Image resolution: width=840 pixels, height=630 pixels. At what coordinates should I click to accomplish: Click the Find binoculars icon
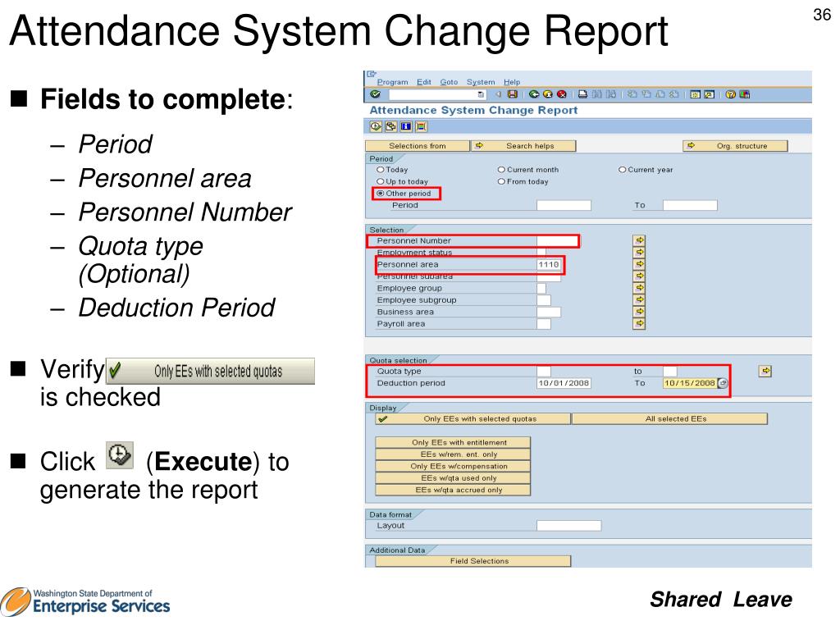pyautogui.click(x=597, y=94)
